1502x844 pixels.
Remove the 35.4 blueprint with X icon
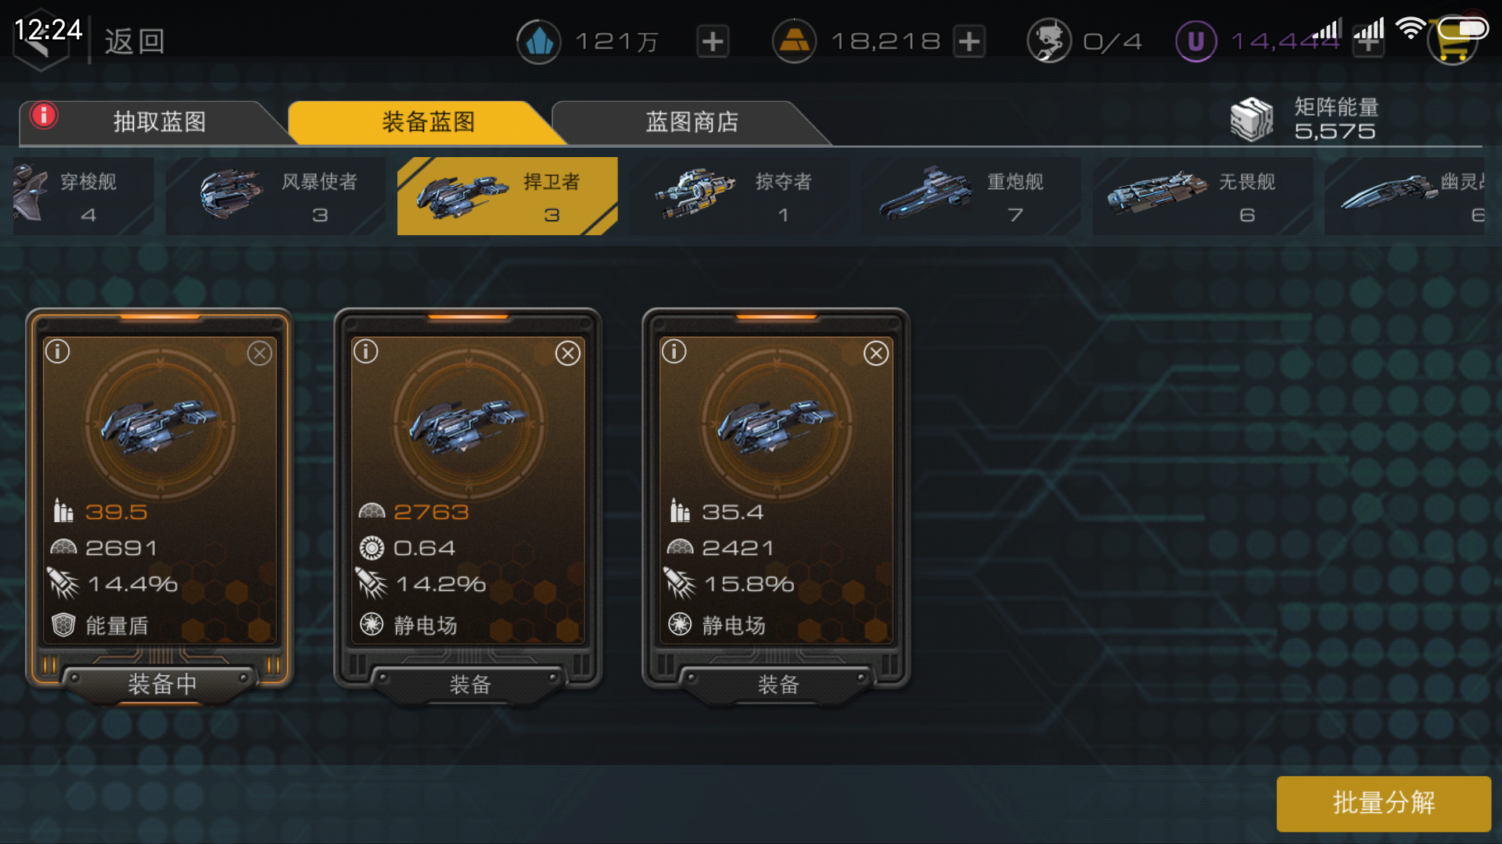point(876,353)
